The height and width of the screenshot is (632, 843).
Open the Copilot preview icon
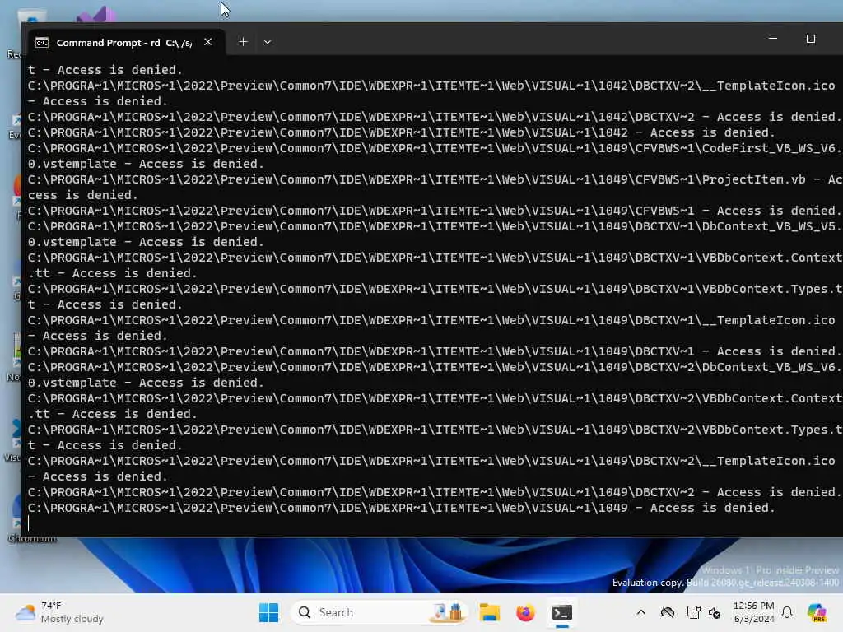(816, 612)
